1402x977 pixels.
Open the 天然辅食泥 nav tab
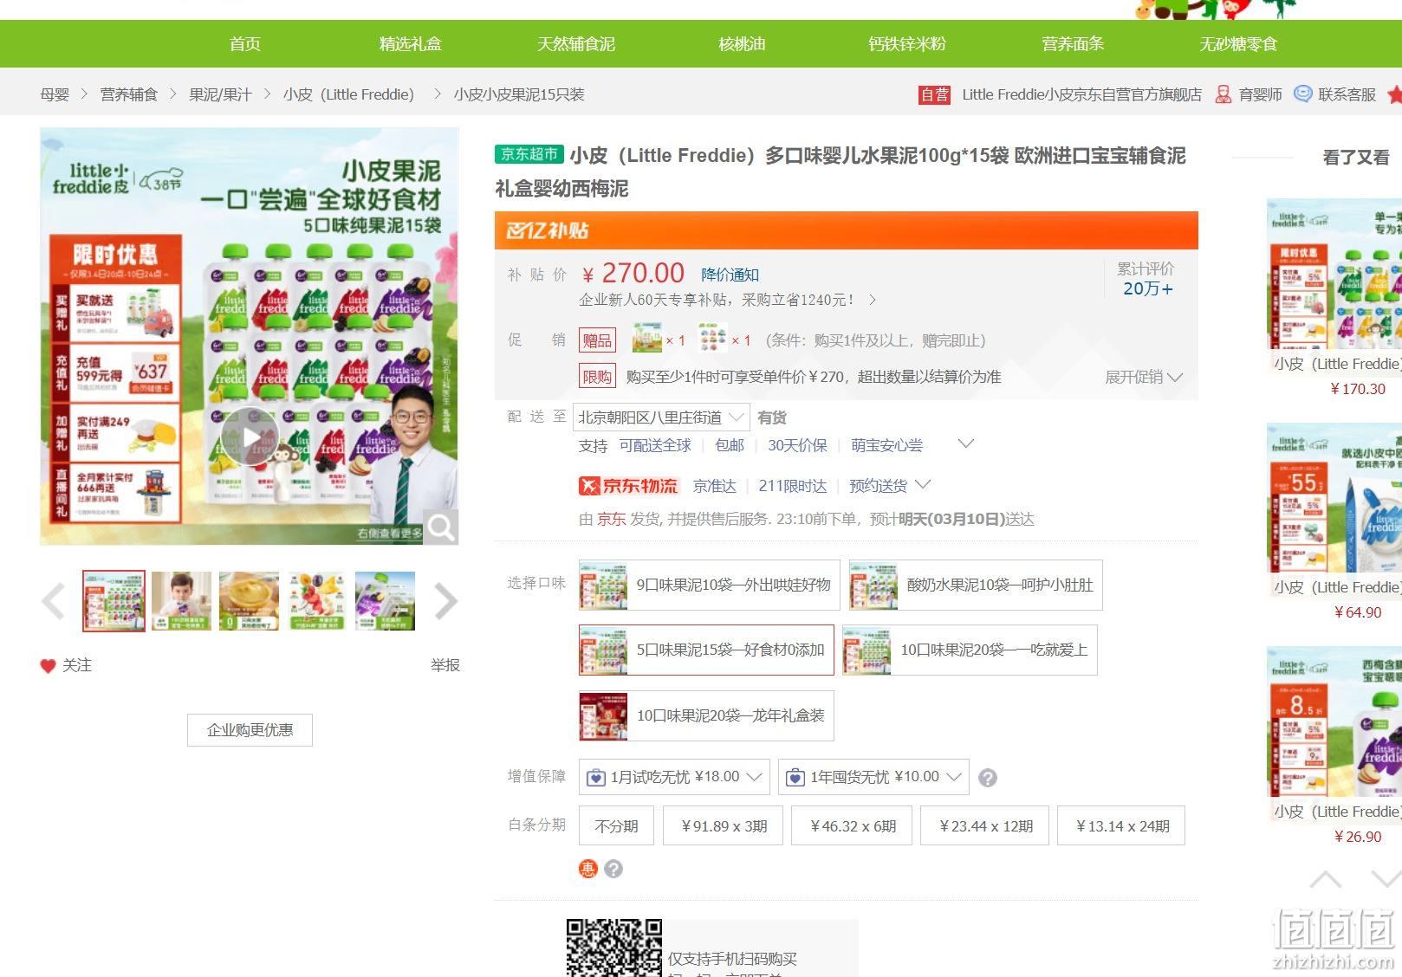(x=576, y=43)
